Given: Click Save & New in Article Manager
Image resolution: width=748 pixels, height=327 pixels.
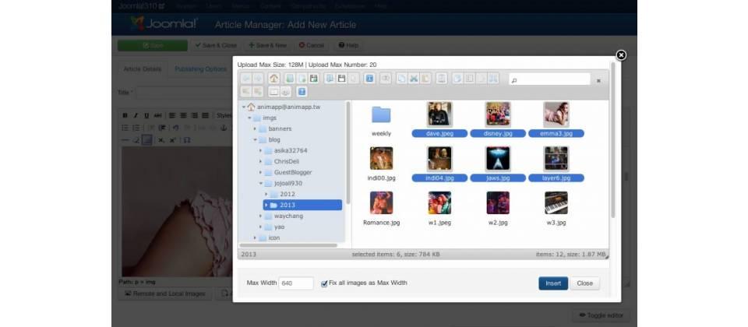Looking at the screenshot, I should tap(267, 45).
